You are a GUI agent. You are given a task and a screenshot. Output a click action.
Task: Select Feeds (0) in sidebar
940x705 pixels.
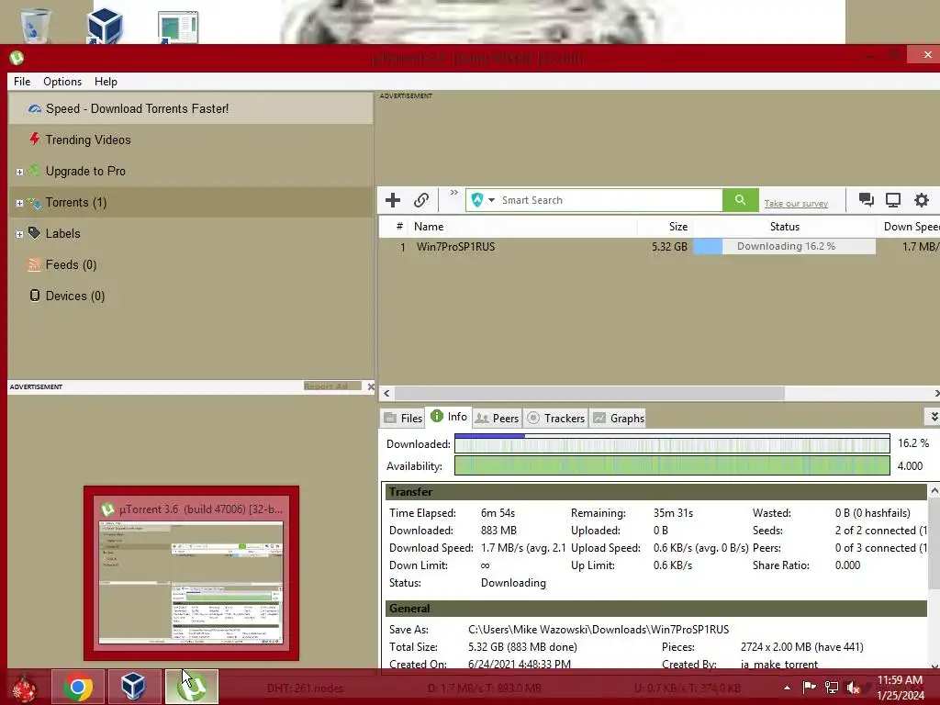click(x=191, y=264)
